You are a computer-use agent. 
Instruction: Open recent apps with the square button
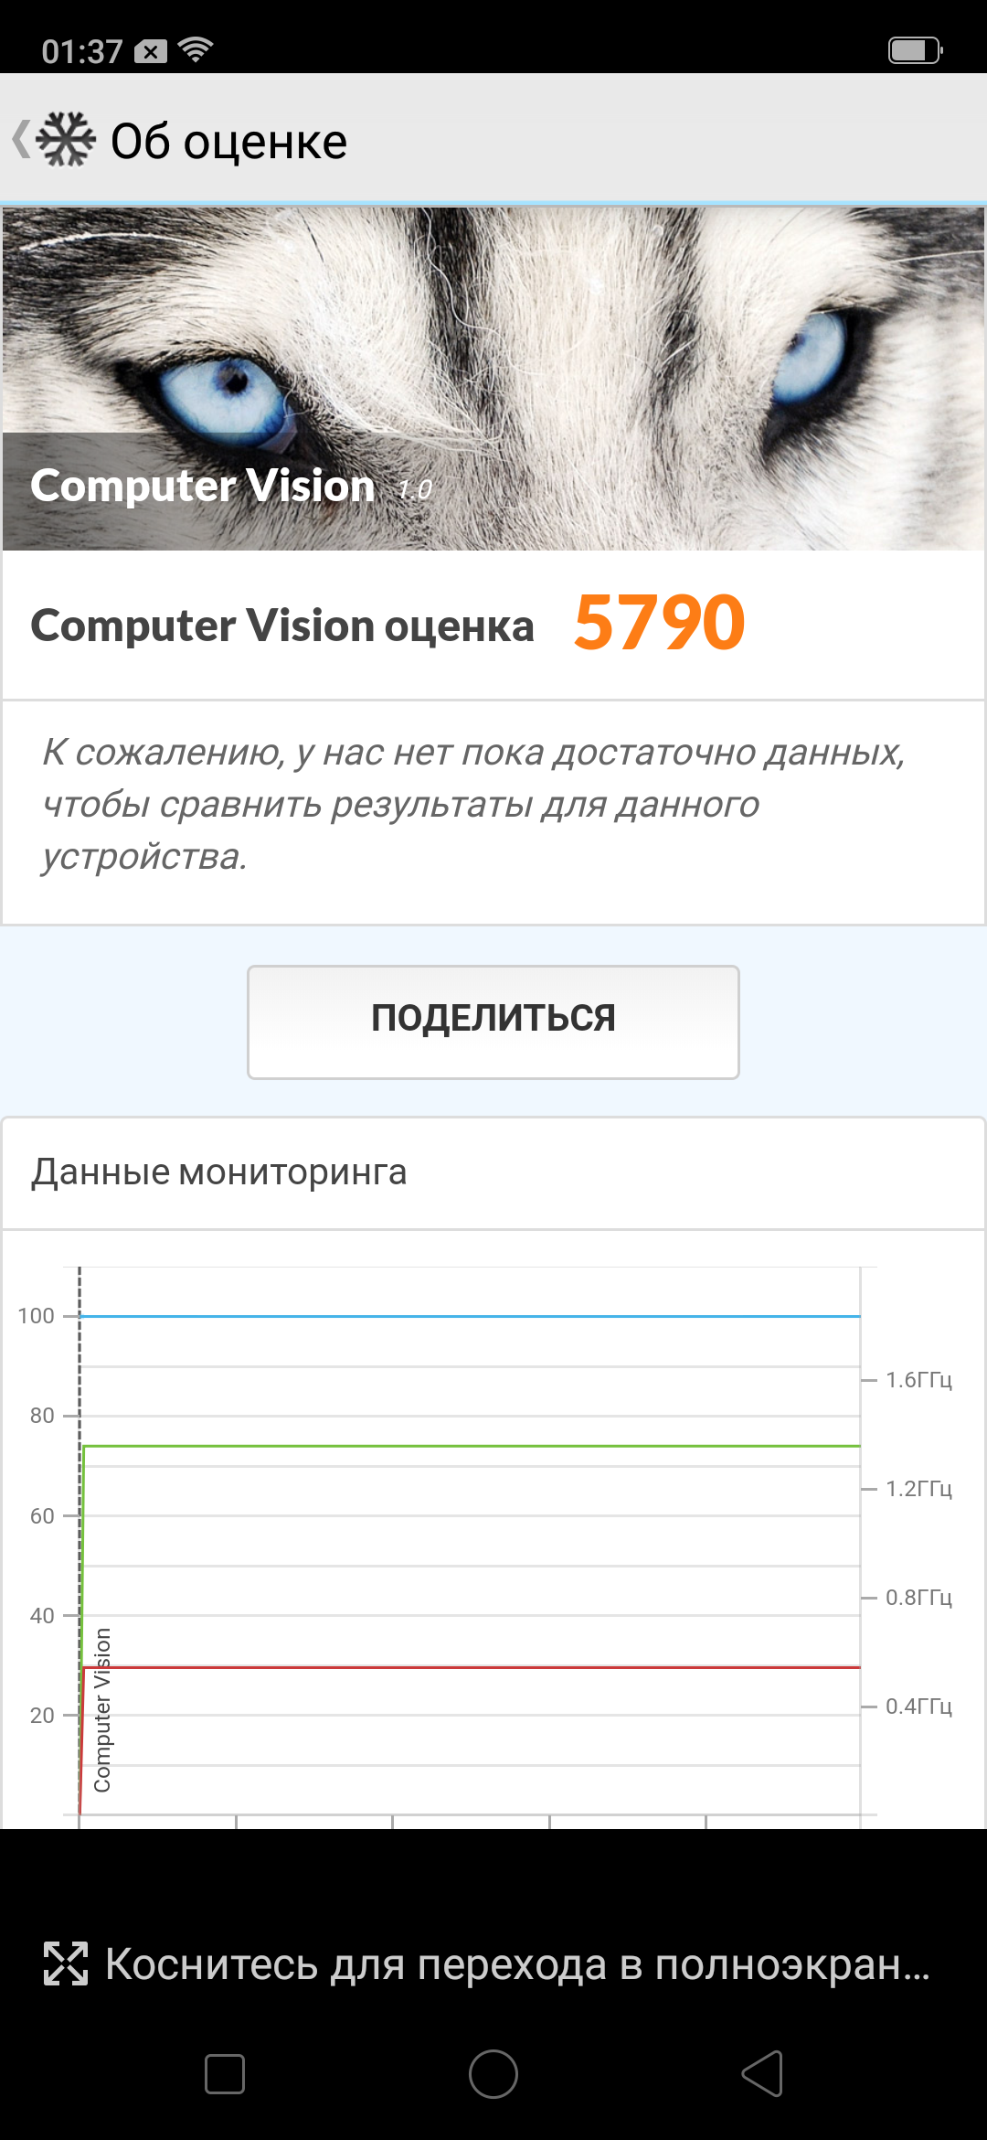225,2073
